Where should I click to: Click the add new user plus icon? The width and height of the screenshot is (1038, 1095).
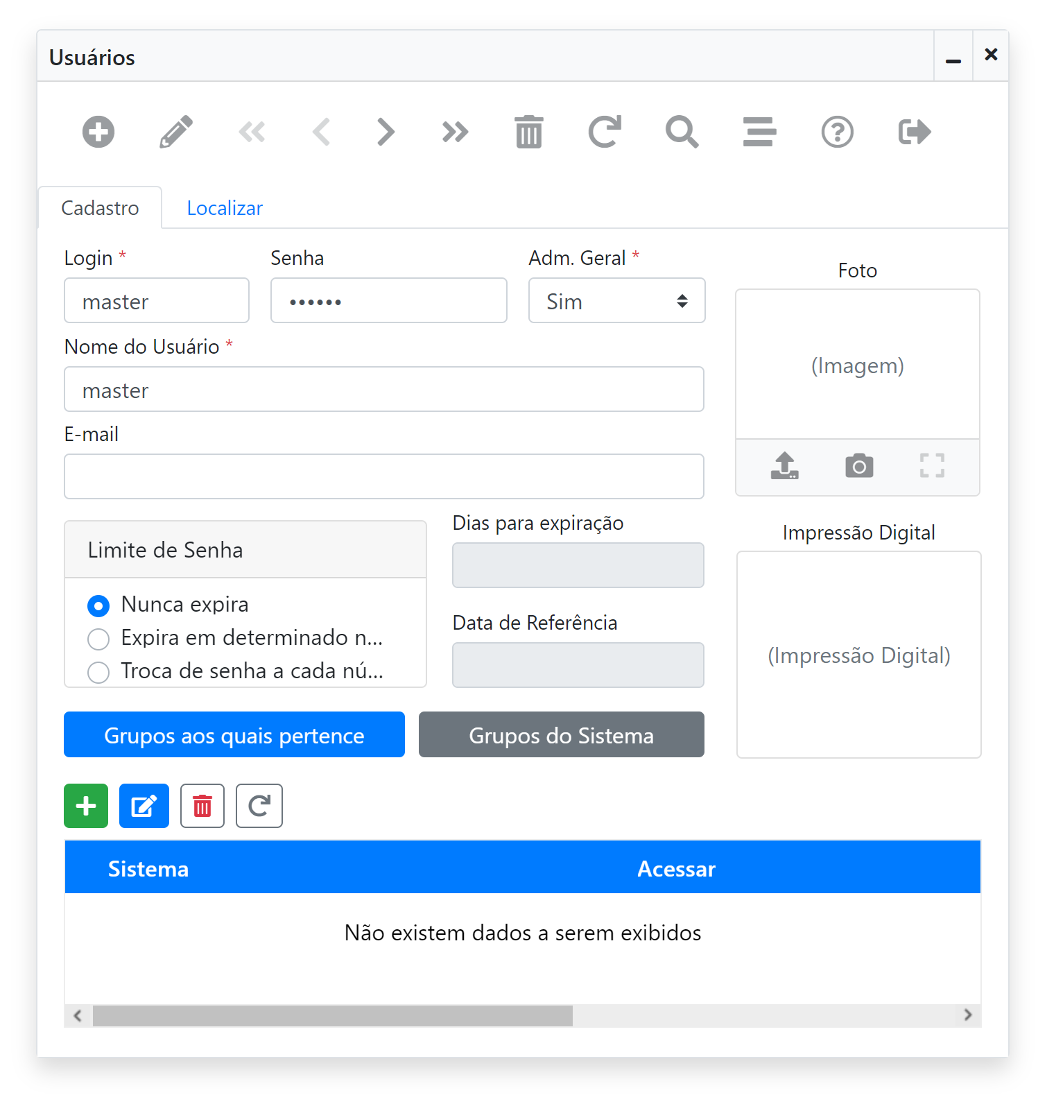pyautogui.click(x=98, y=132)
